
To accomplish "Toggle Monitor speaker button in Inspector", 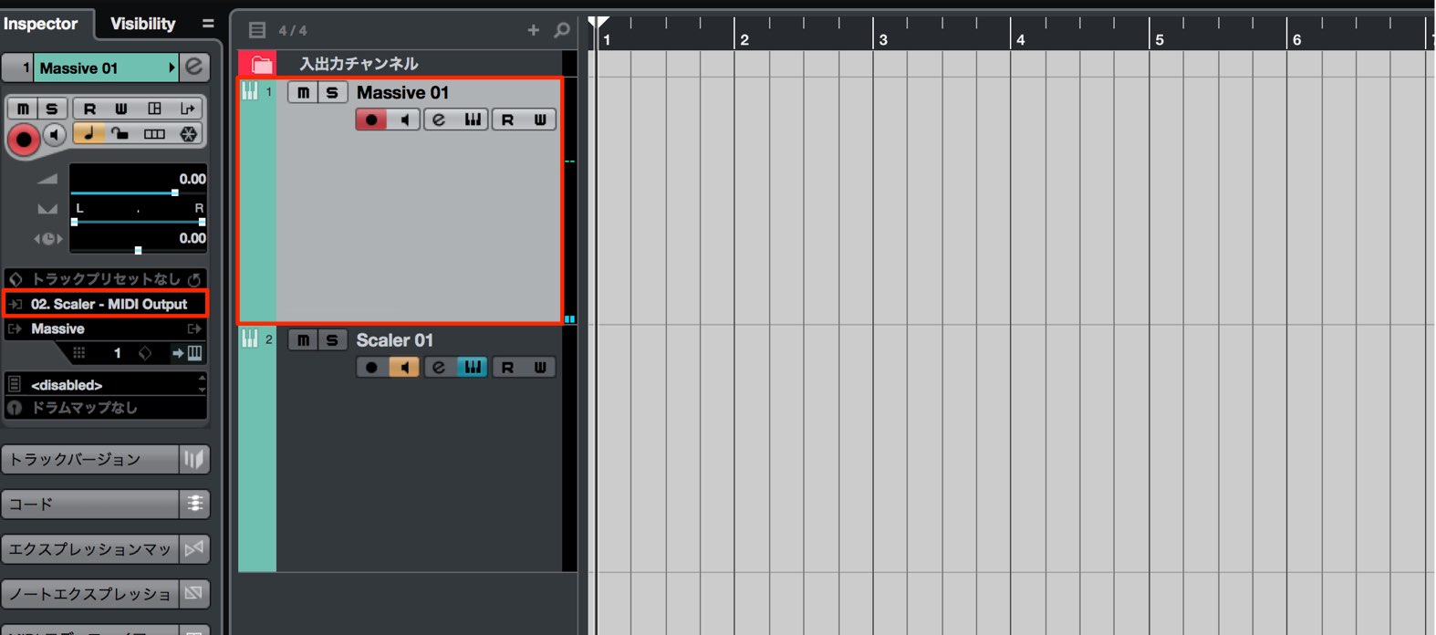I will point(55,136).
